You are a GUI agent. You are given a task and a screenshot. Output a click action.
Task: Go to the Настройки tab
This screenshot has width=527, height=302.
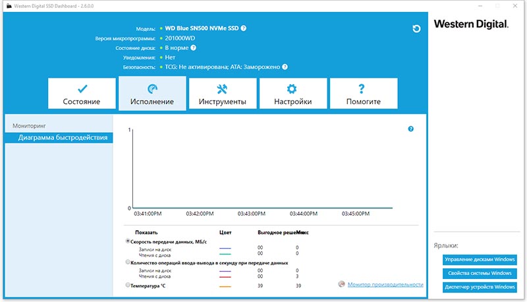[293, 93]
